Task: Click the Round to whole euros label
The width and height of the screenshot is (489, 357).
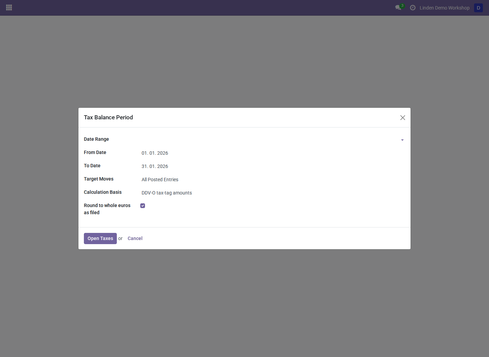Action: coord(107,209)
